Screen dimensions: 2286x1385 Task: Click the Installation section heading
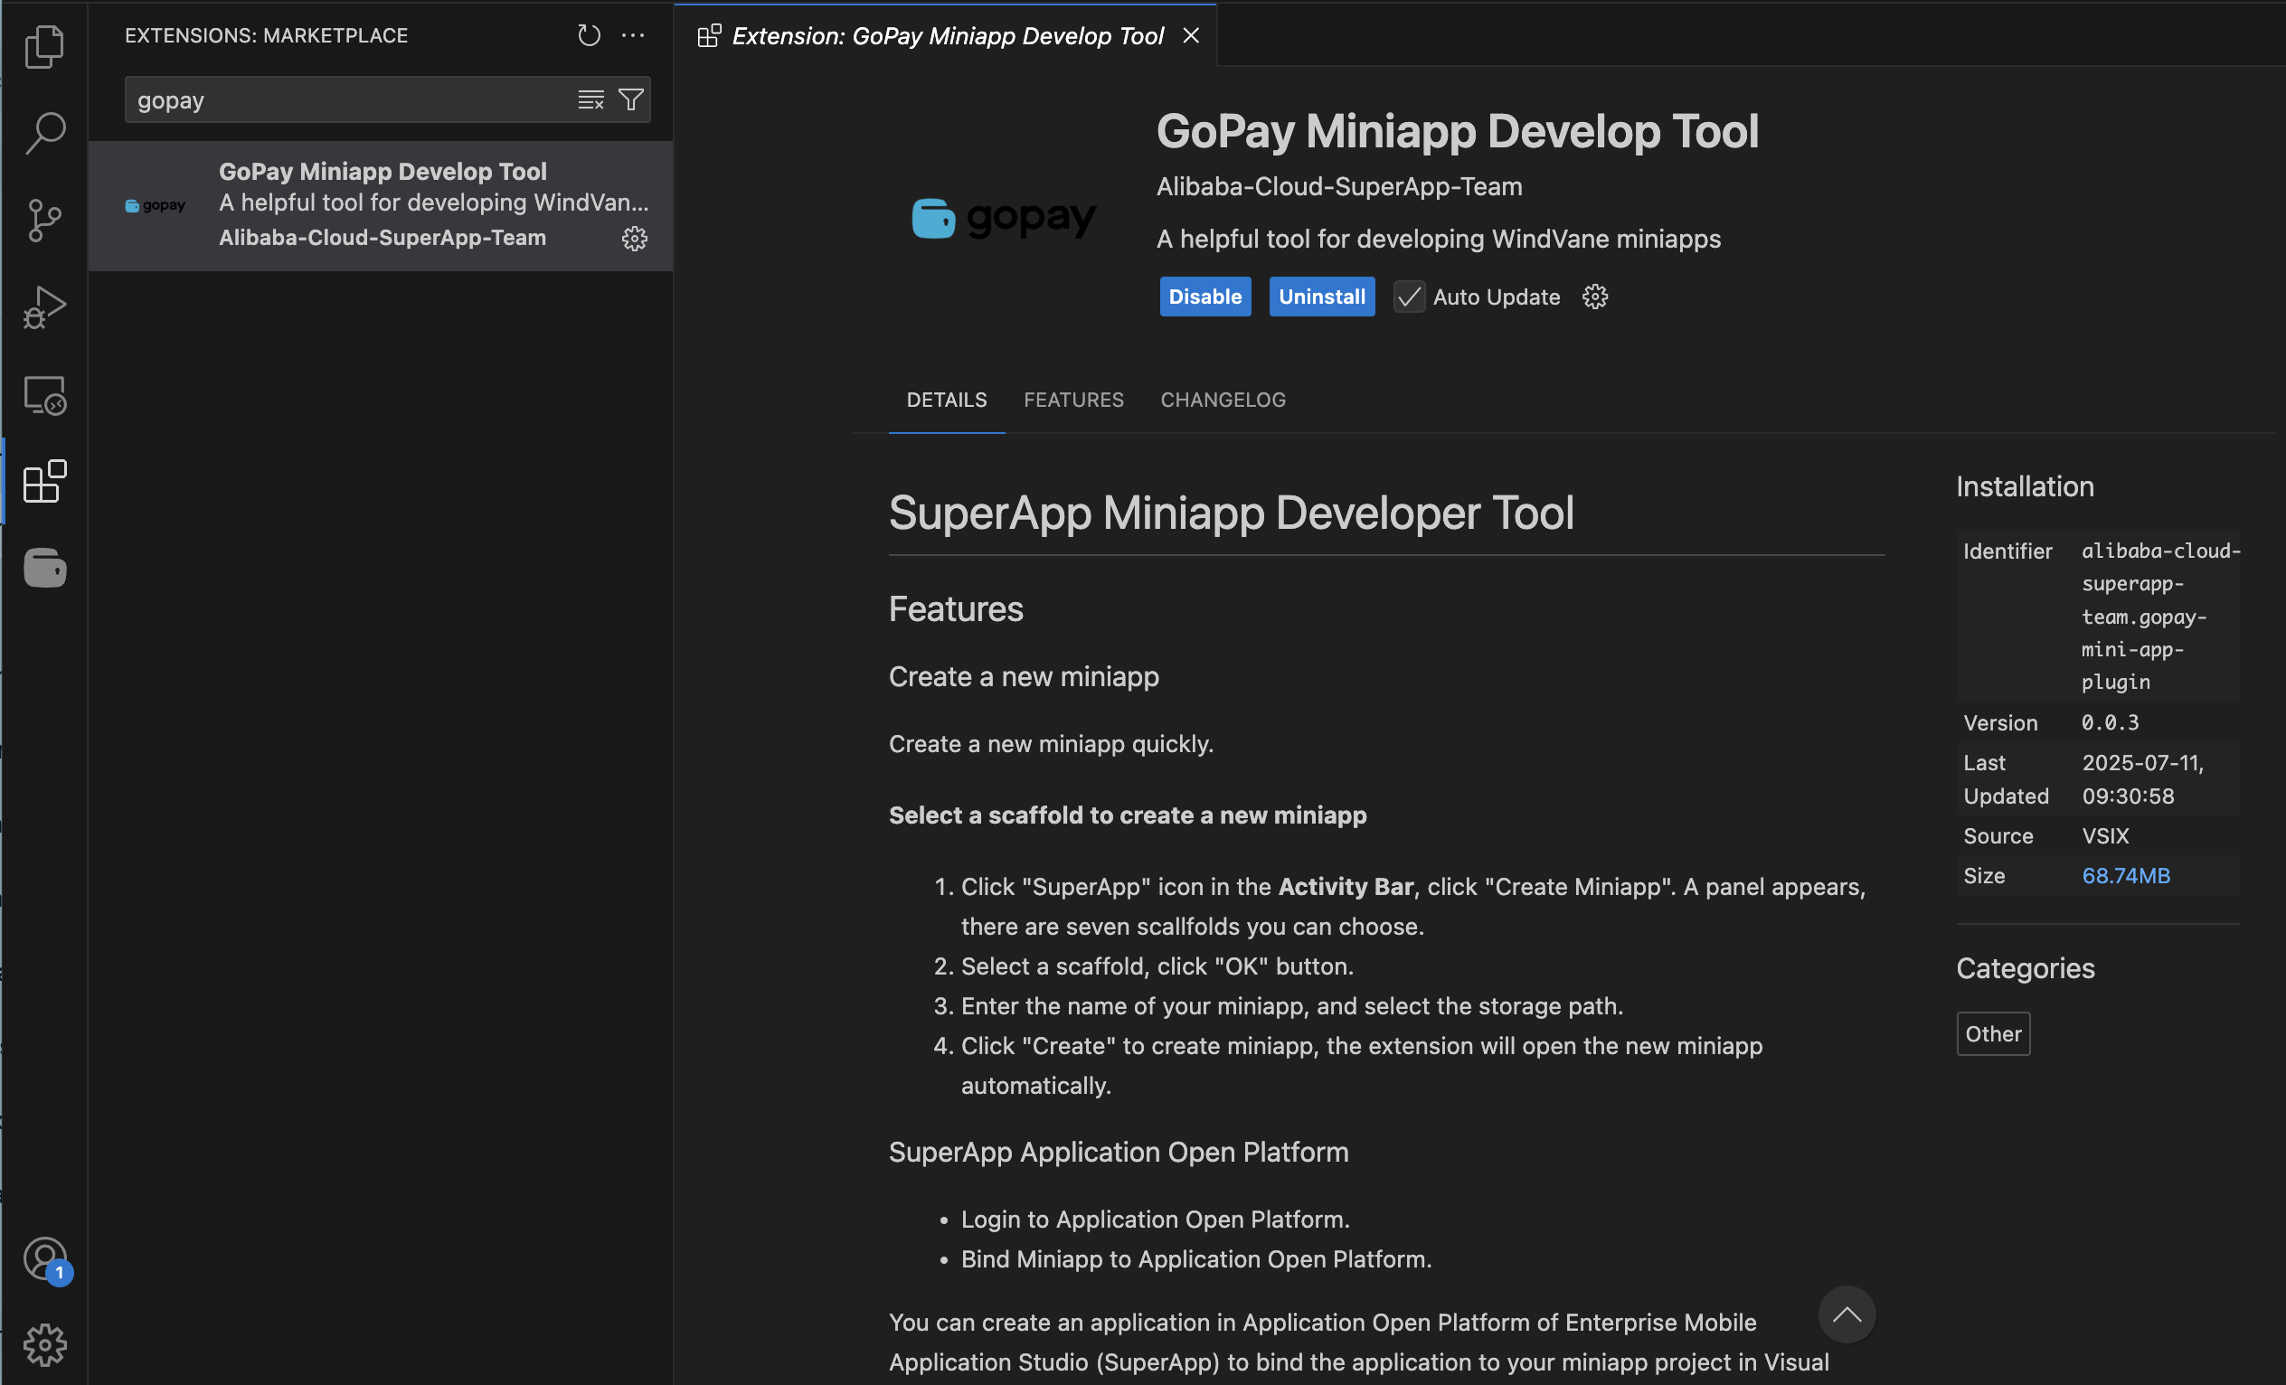pyautogui.click(x=2025, y=486)
